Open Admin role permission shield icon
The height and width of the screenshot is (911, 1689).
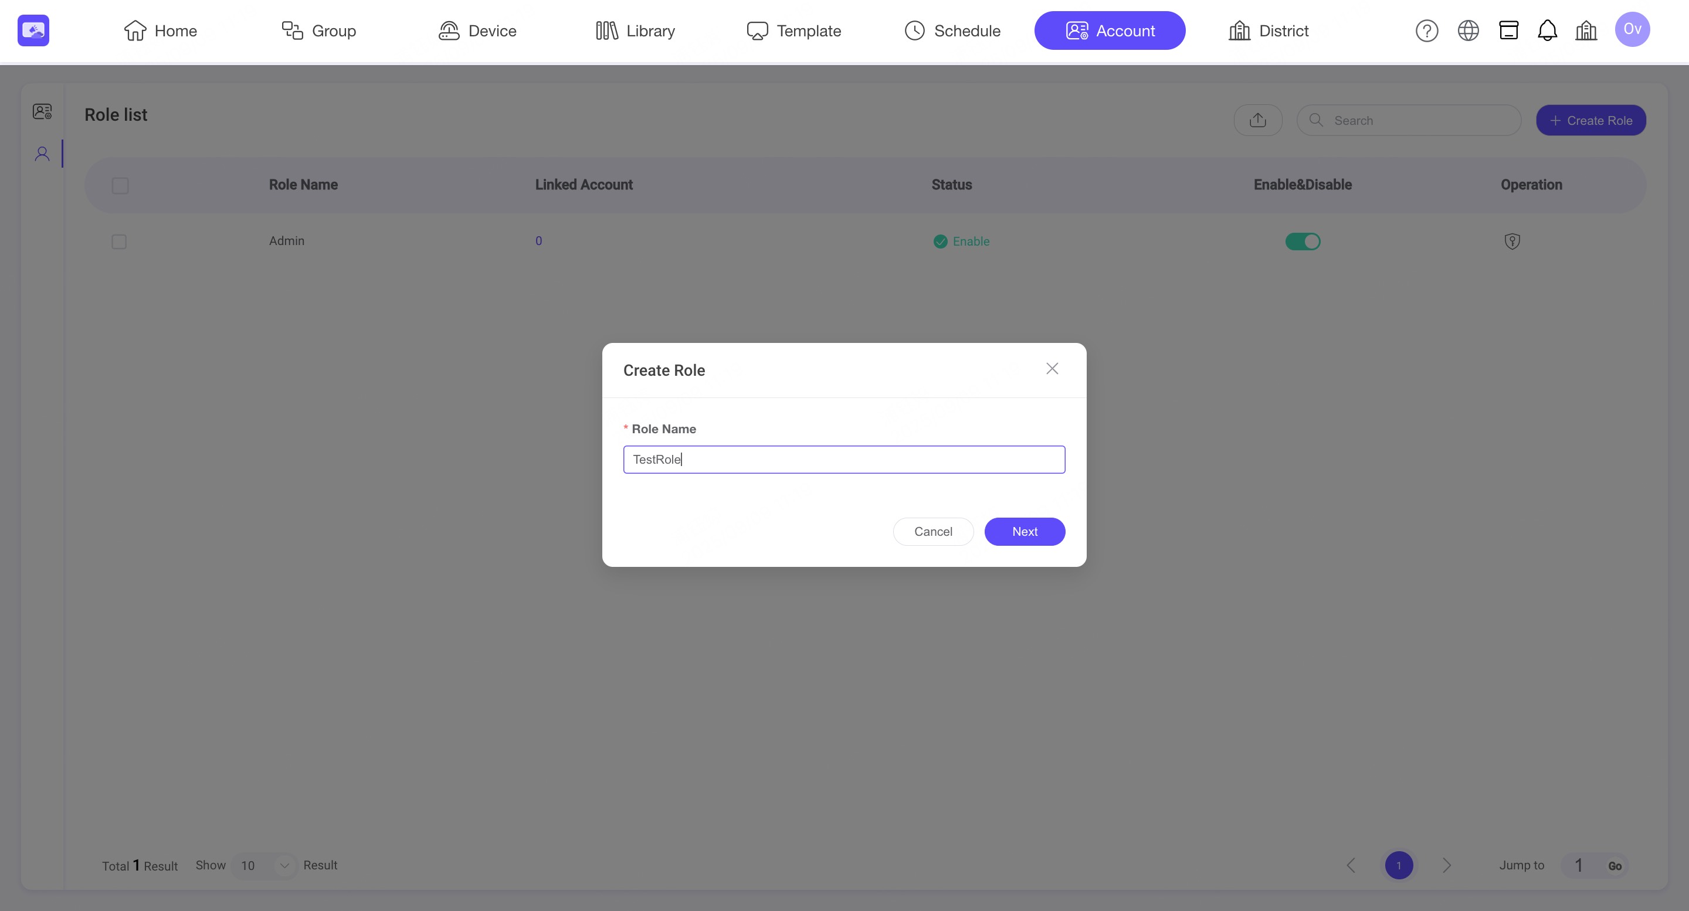pos(1511,242)
